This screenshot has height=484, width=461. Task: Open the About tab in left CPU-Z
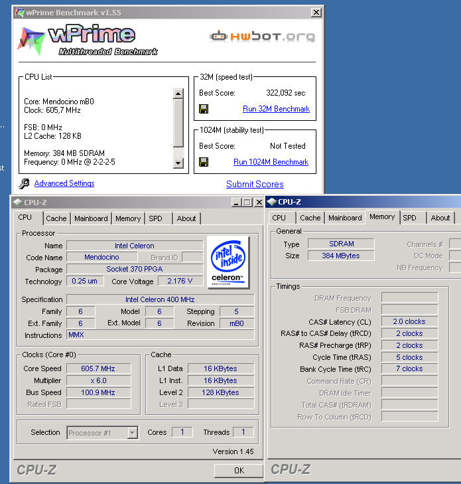(186, 218)
